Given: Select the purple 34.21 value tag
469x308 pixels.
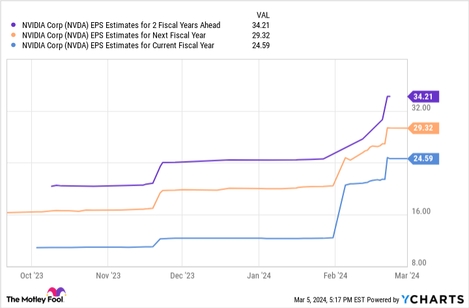Looking at the screenshot, I should pos(423,96).
